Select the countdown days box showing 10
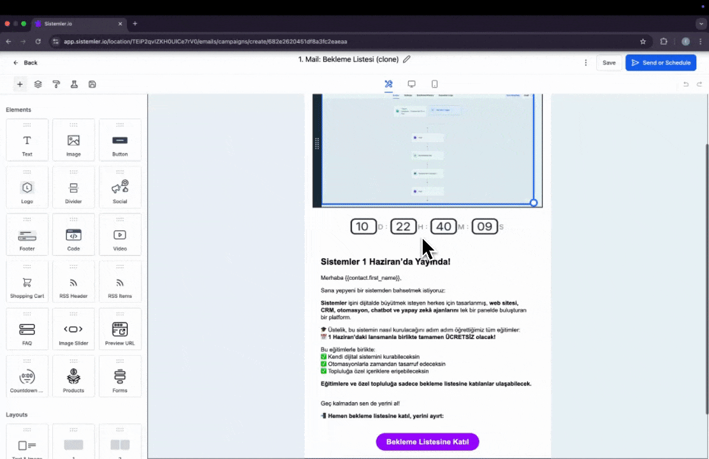 click(x=363, y=226)
